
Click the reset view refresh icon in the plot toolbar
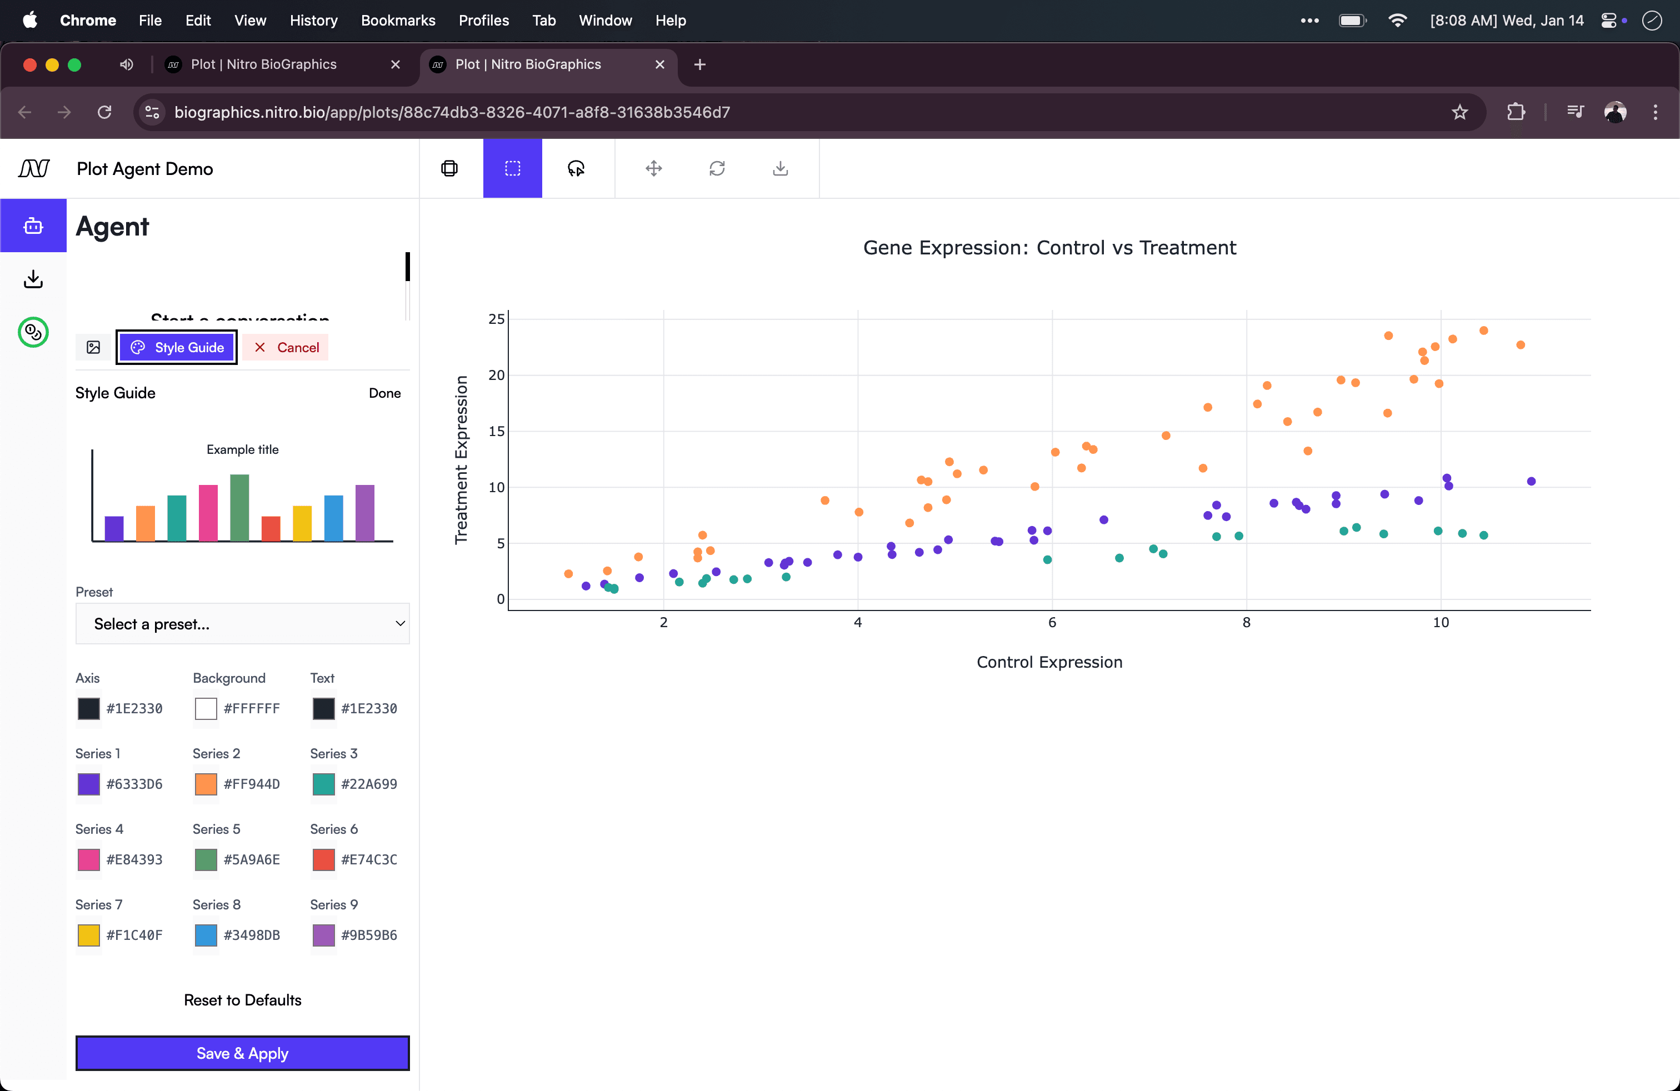coord(717,169)
